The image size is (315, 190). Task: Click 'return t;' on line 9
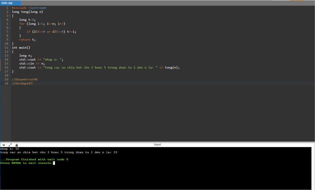coord(27,40)
